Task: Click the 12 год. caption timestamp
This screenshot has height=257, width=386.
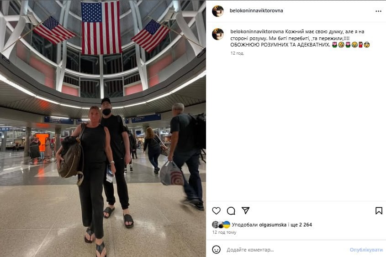Action: click(237, 53)
